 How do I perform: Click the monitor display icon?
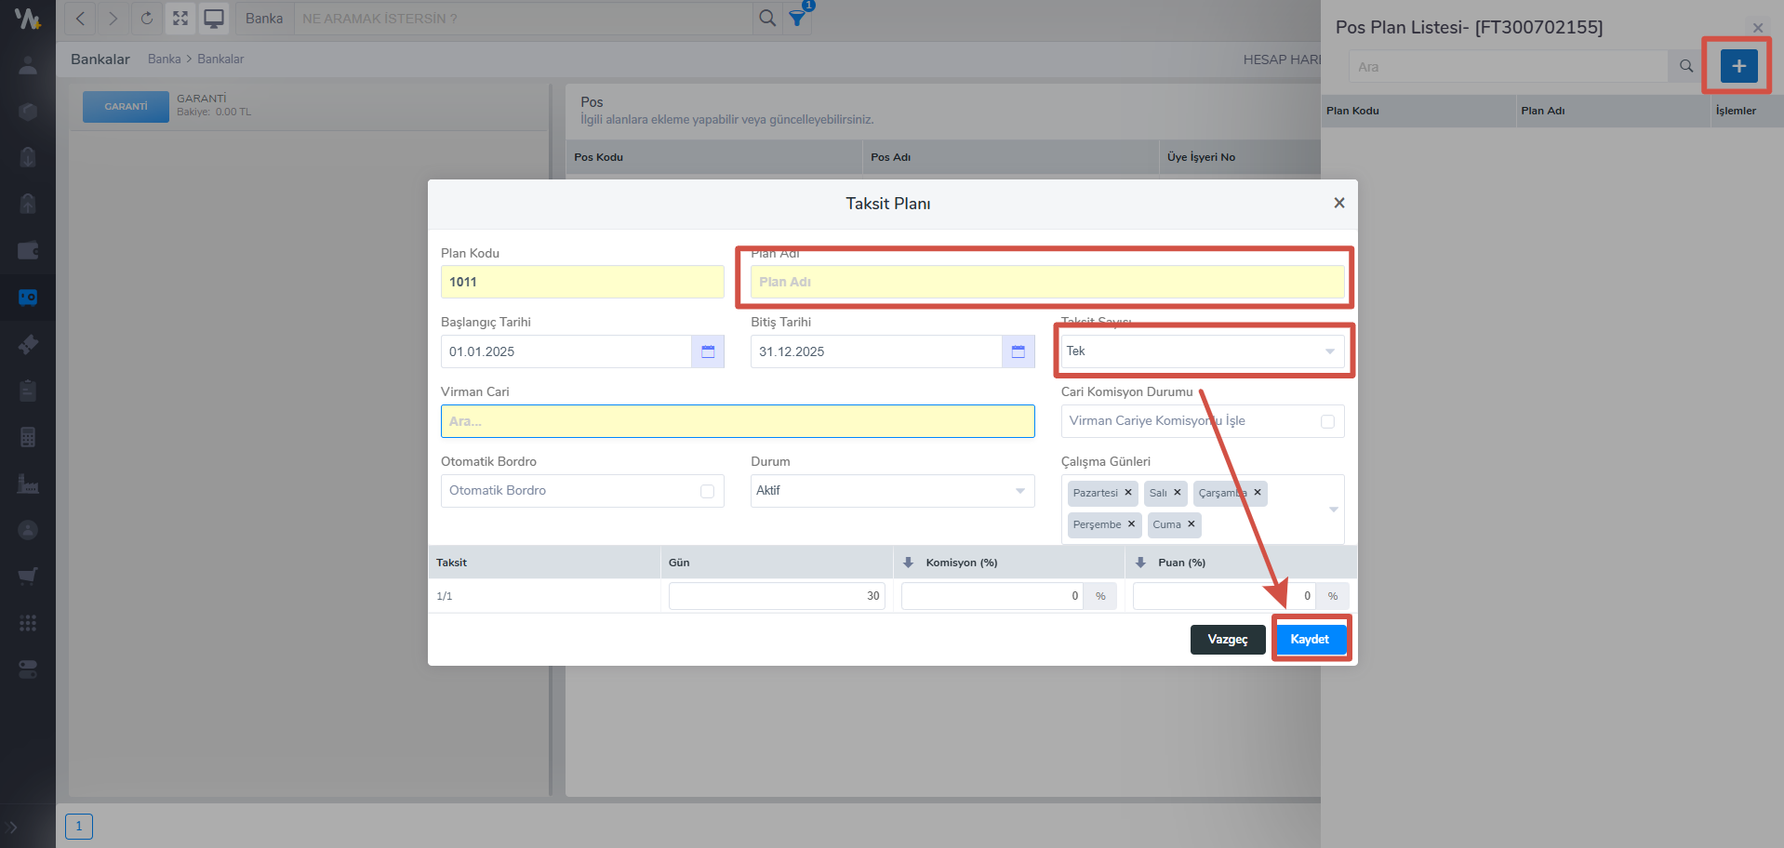[x=214, y=19]
